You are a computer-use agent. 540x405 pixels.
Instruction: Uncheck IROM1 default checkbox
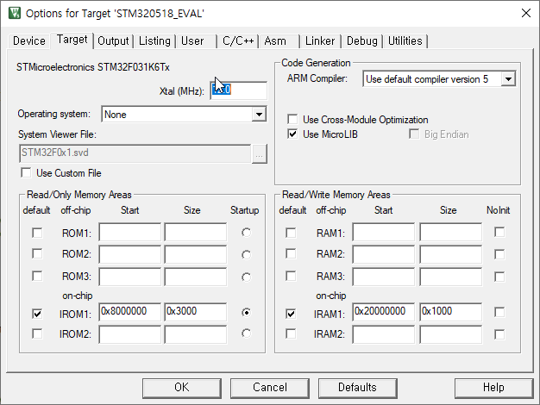pyautogui.click(x=37, y=314)
